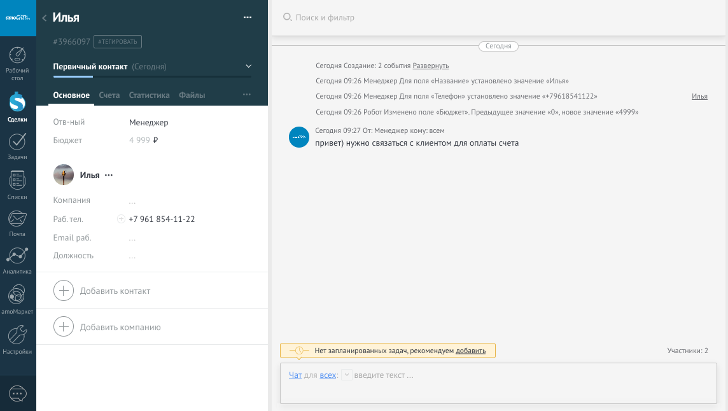Switch to the Счета tab
The image size is (728, 411).
click(x=109, y=95)
